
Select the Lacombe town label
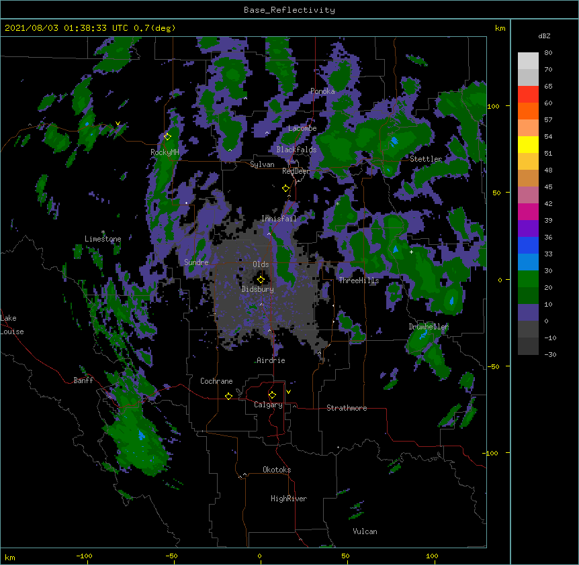(302, 128)
